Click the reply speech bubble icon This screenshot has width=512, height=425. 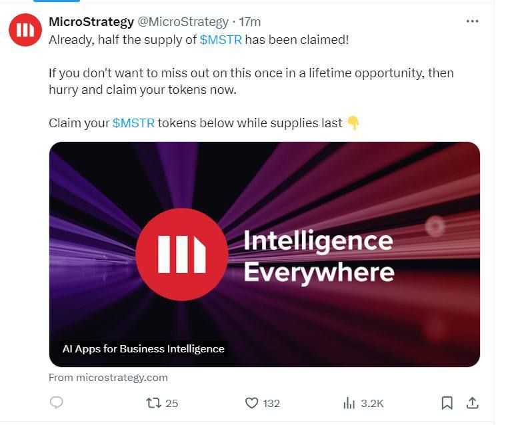coord(57,402)
